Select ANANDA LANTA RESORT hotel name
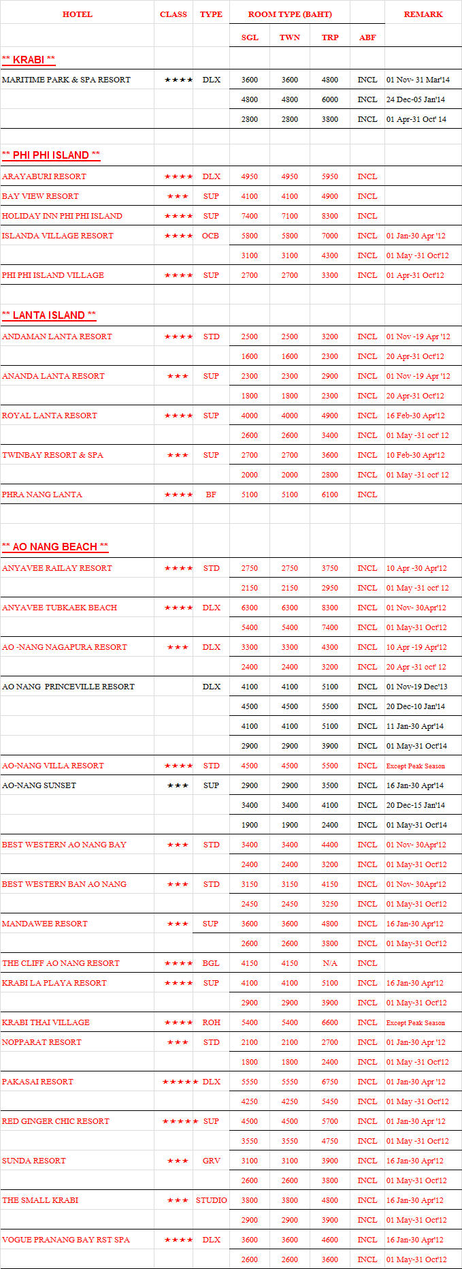The width and height of the screenshot is (462, 1269). point(54,376)
